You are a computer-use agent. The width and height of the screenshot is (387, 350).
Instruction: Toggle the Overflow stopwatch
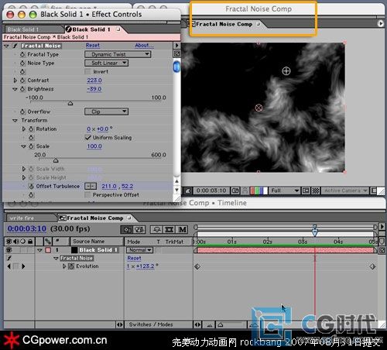[22, 112]
